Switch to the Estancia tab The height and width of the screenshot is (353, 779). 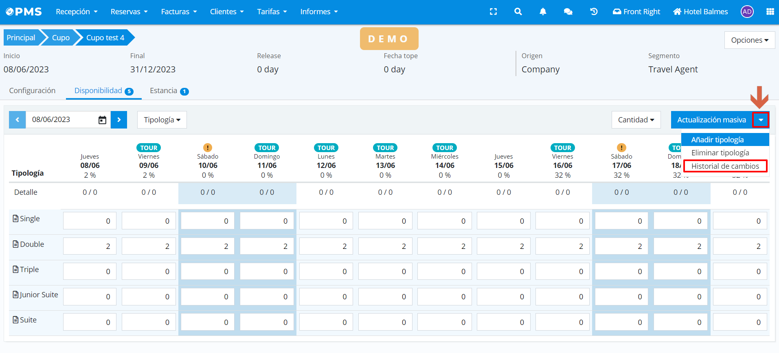[x=164, y=91]
